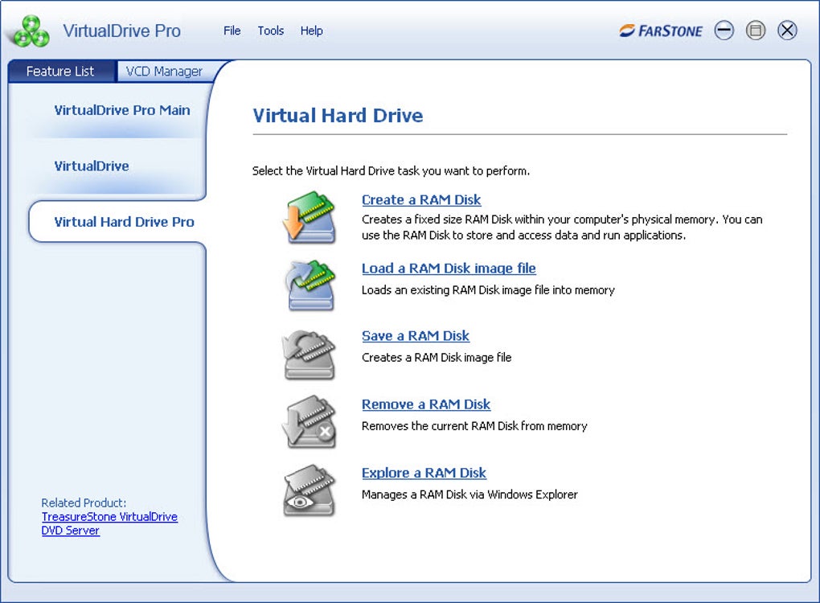
Task: Click the 'Select the Virtual Hard Drive task' text
Action: (x=392, y=171)
